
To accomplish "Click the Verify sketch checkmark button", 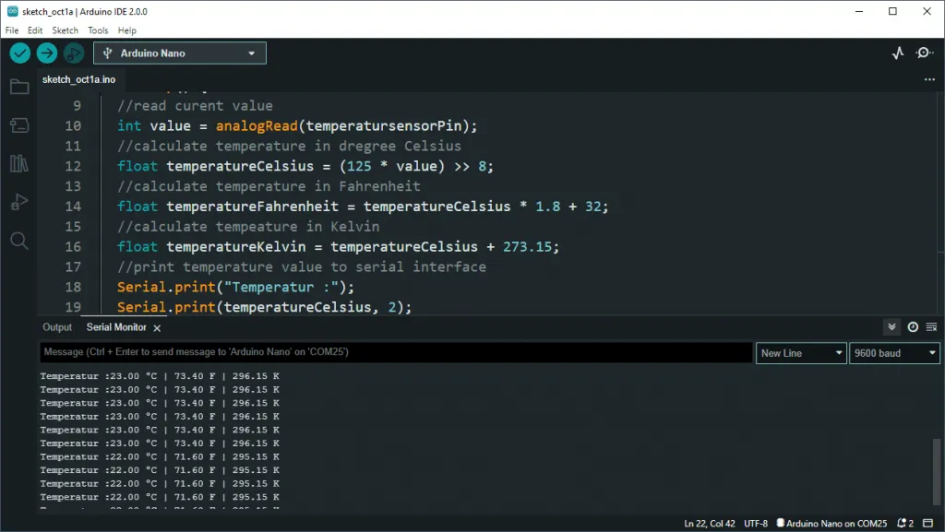I will [19, 53].
